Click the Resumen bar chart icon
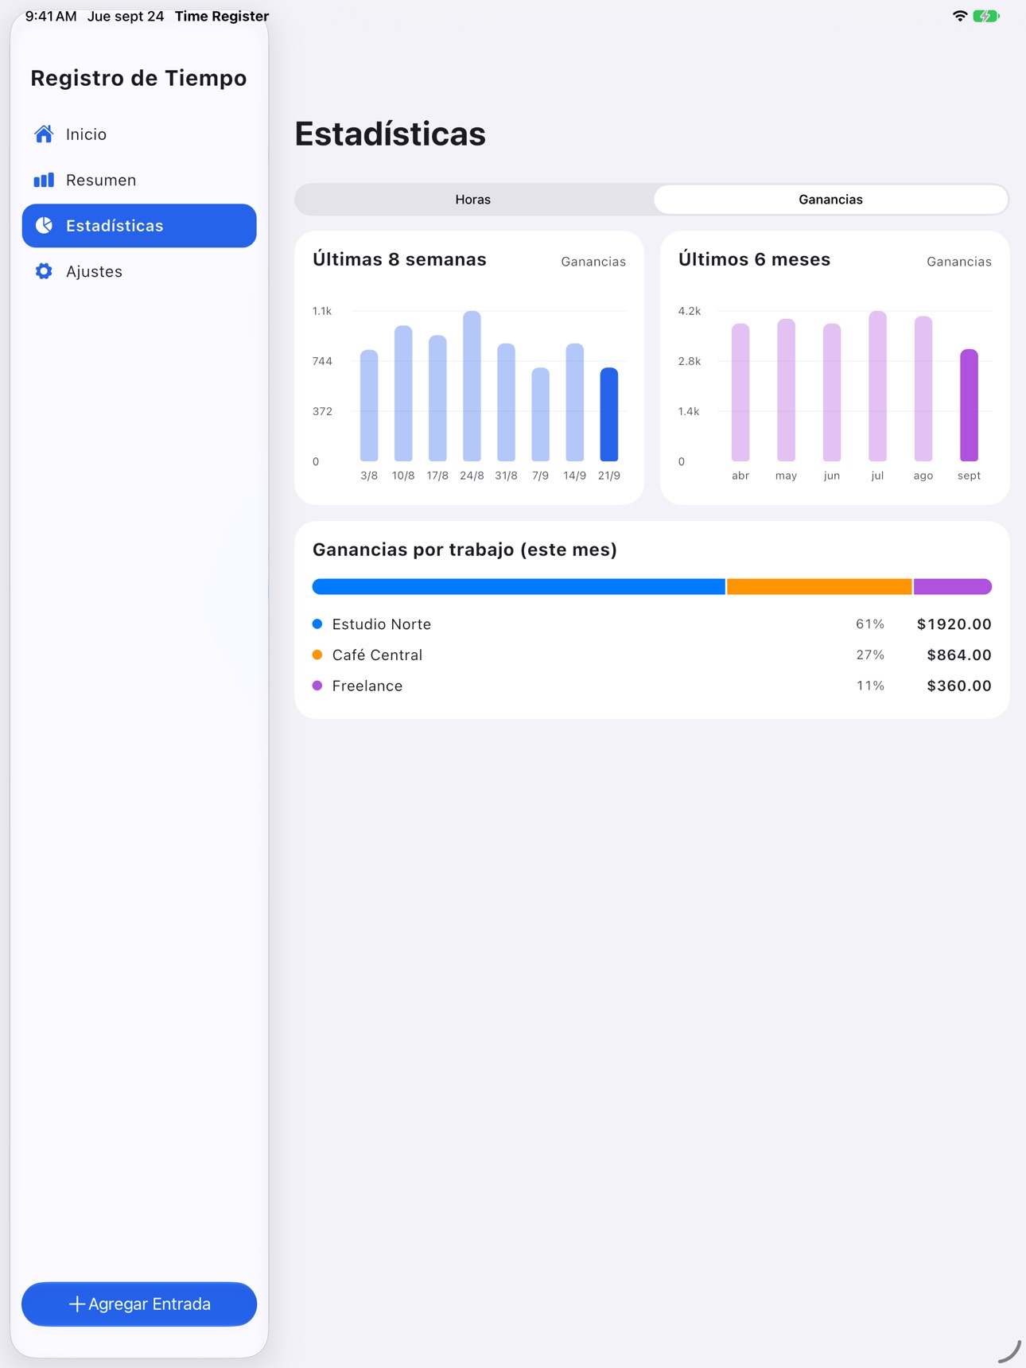Viewport: 1026px width, 1368px height. pos(44,180)
